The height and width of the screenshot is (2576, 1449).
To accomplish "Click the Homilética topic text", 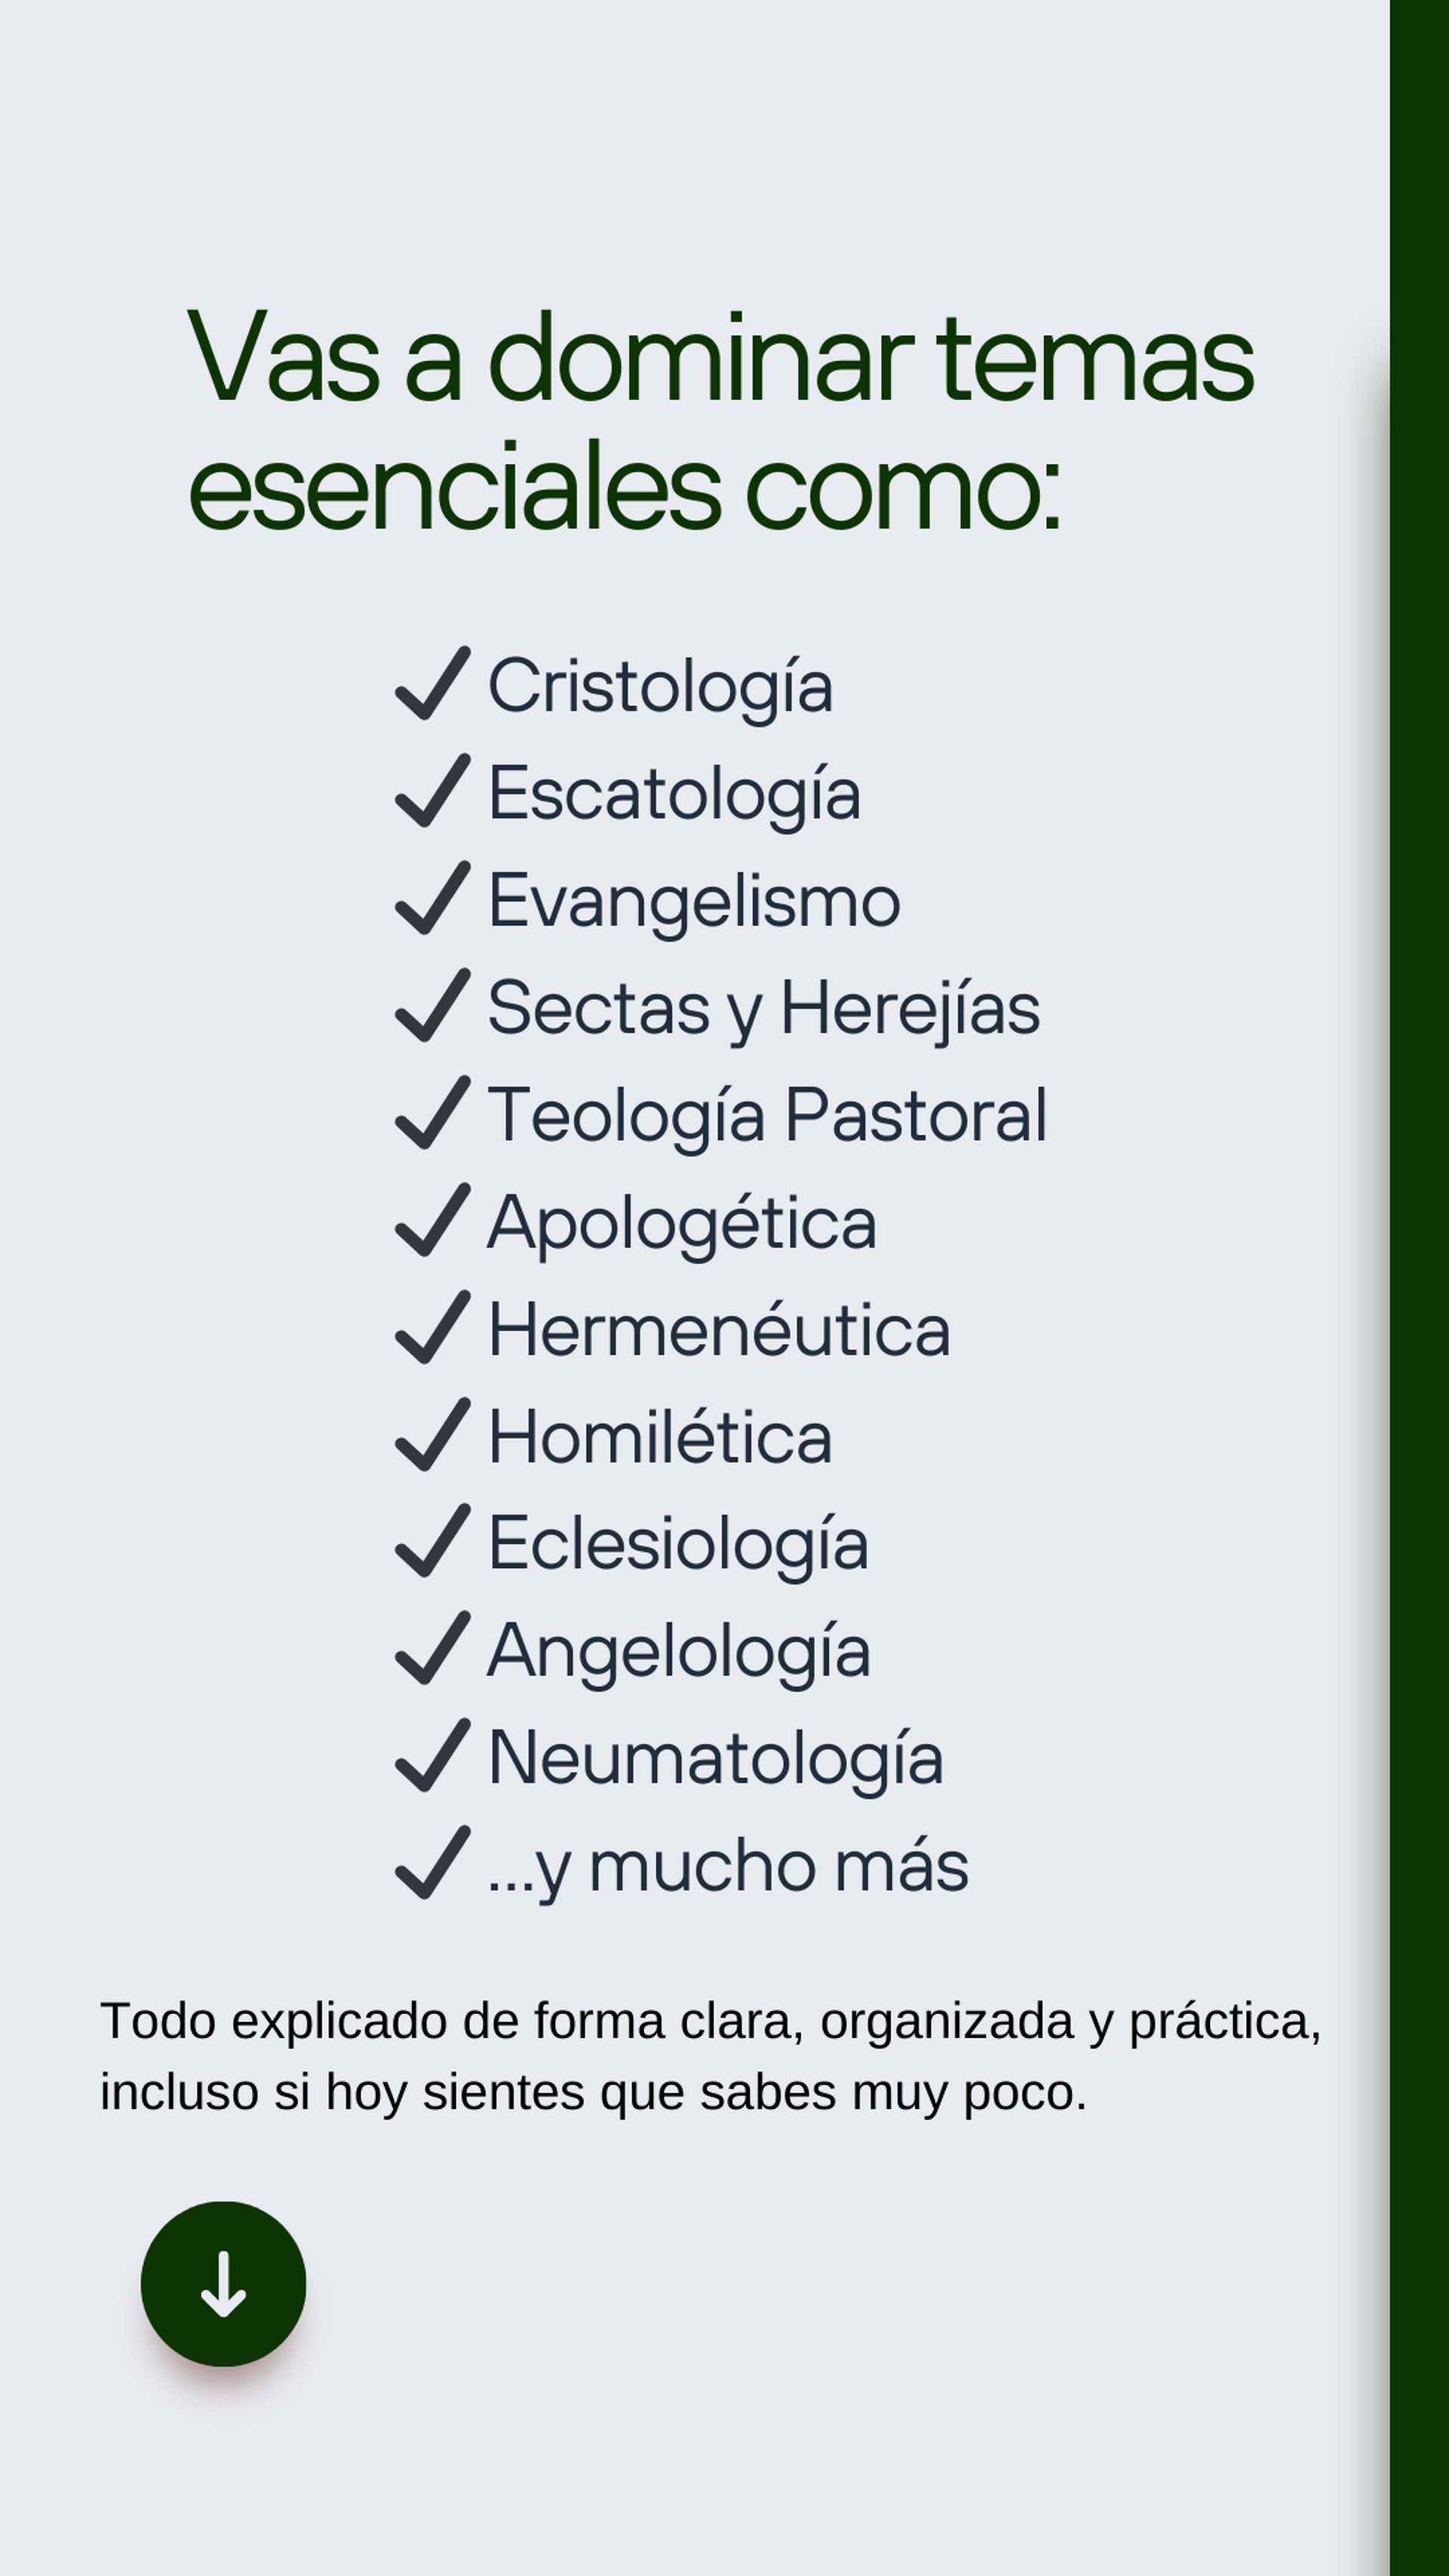I will (660, 1438).
